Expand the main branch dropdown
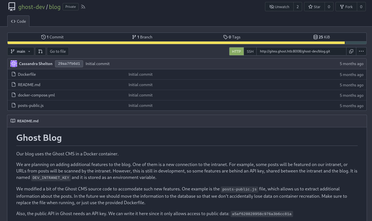Viewport: 372px width, 221px height. tap(21, 51)
